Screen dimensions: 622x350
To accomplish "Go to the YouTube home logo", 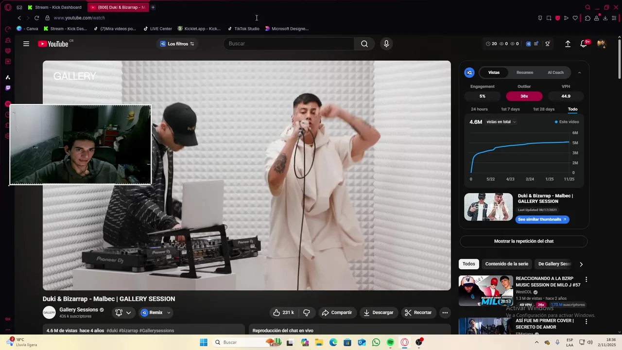I will (x=53, y=44).
